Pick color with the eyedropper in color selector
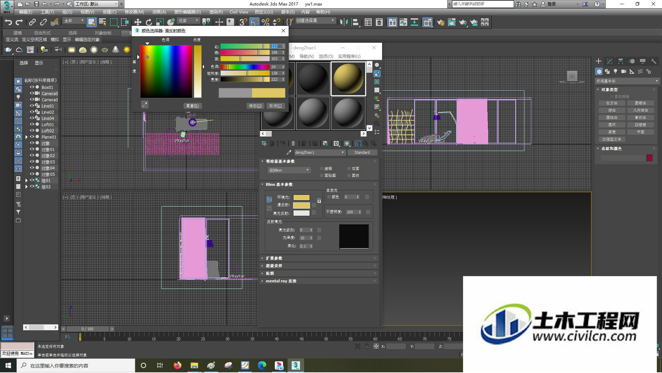The width and height of the screenshot is (662, 373). (x=145, y=104)
